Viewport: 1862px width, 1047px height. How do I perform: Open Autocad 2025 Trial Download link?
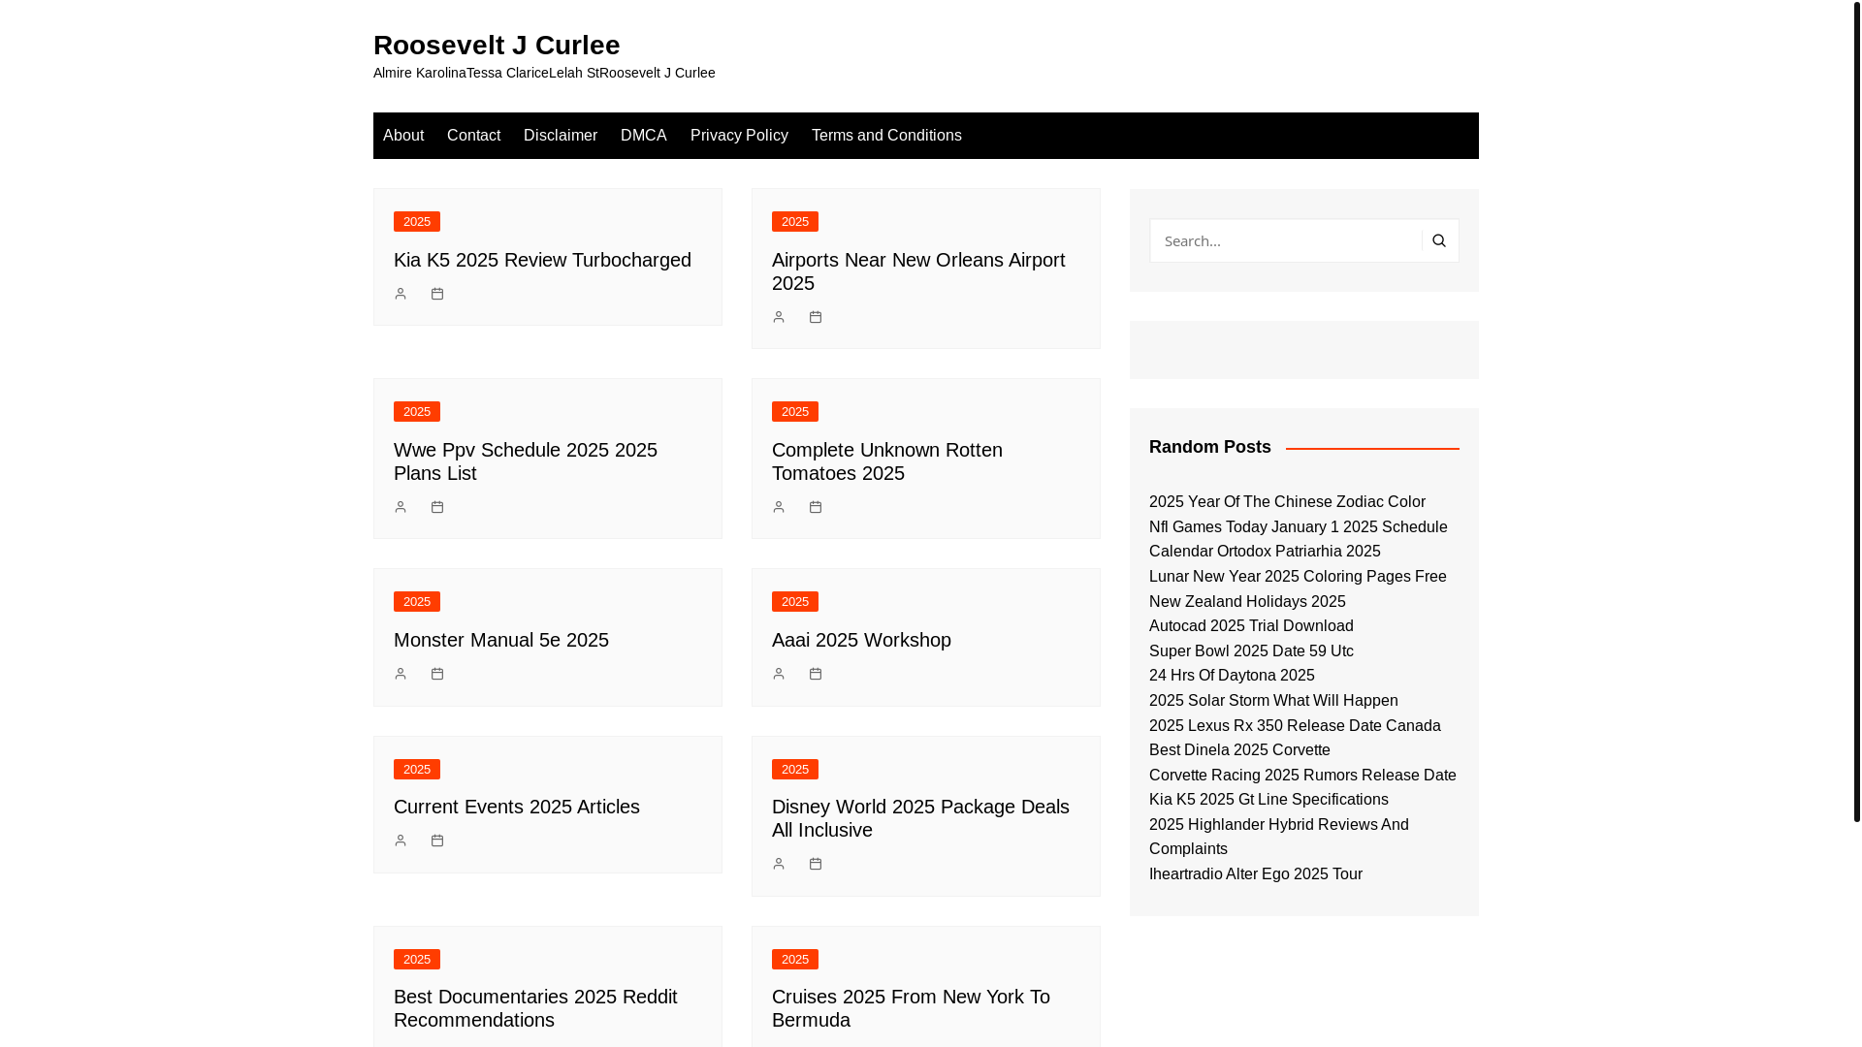(x=1251, y=626)
